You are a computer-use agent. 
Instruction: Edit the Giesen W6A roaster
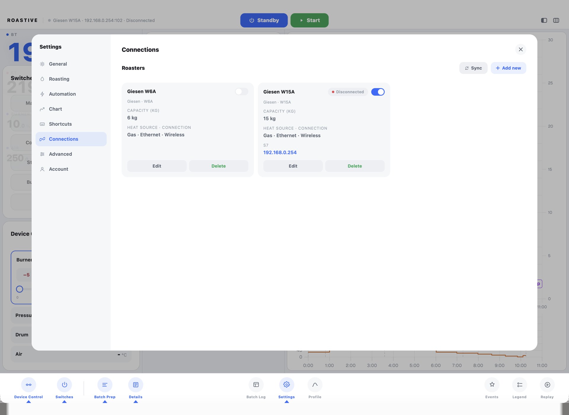tap(157, 166)
